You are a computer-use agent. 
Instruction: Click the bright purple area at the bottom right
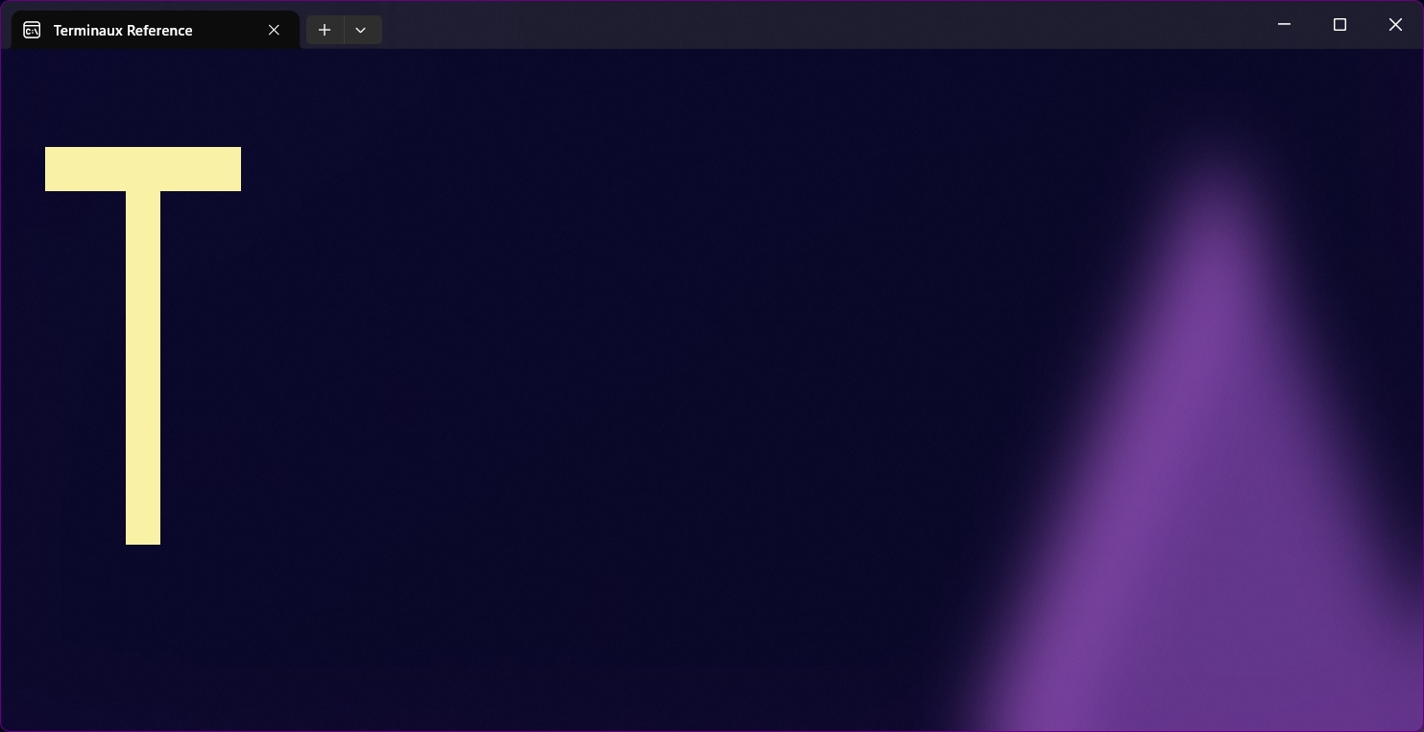[1248, 672]
